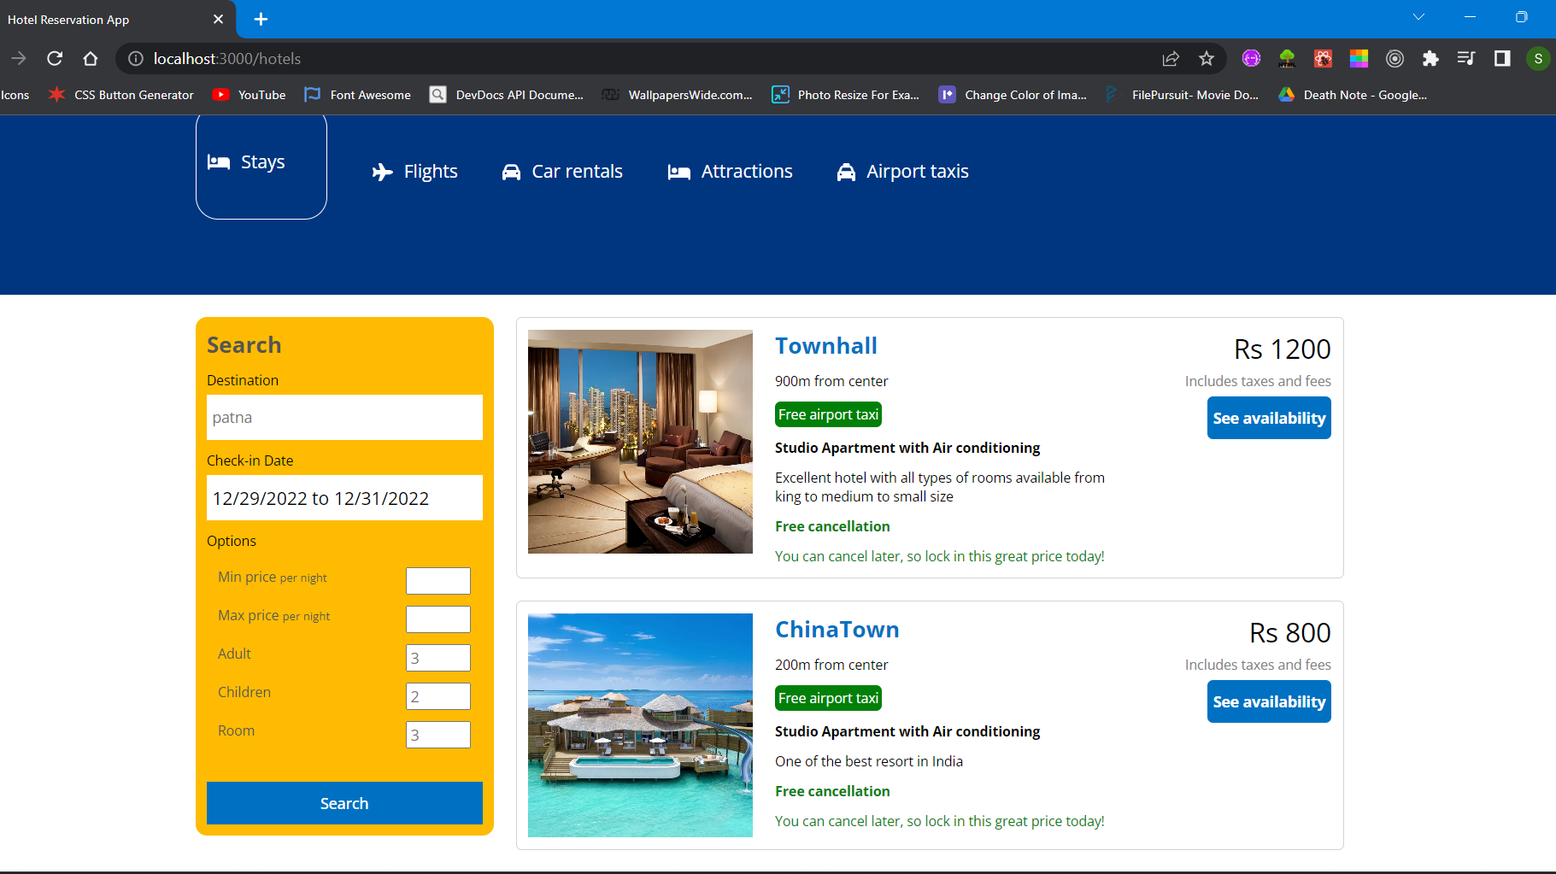
Task: Click the Font Awesome bookmark flag icon
Action: (313, 94)
